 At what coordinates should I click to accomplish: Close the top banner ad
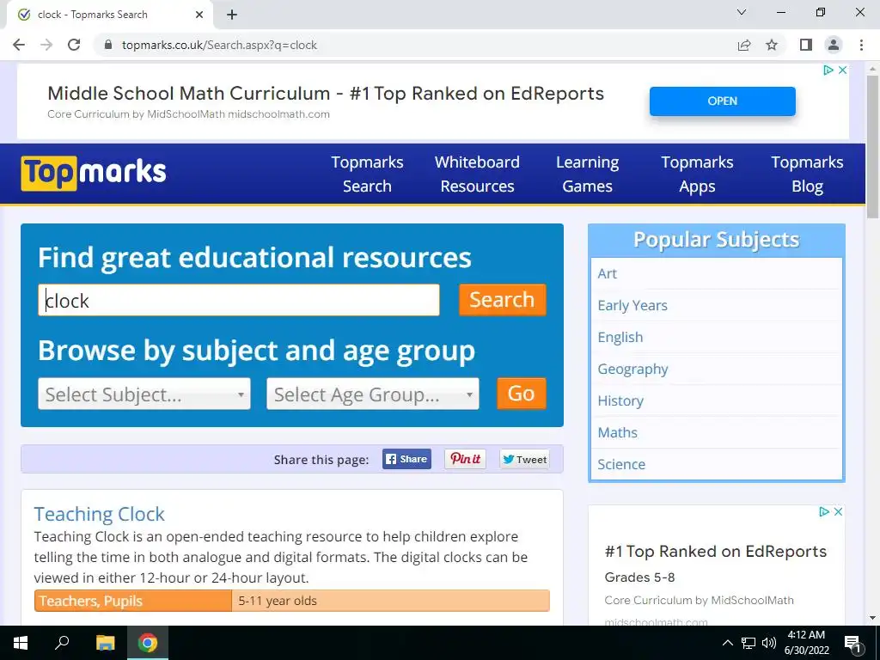pyautogui.click(x=842, y=70)
